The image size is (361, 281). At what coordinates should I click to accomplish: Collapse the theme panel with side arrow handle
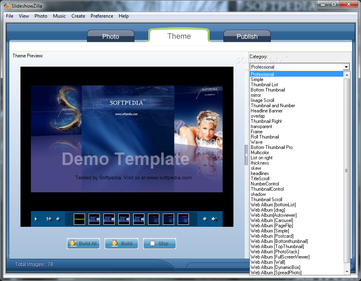(246, 155)
